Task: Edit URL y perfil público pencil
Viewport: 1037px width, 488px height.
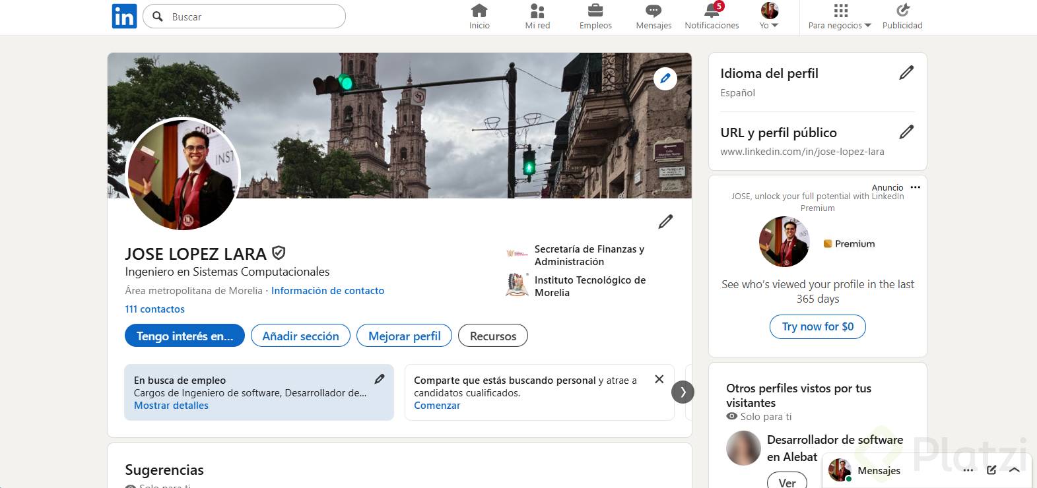Action: click(906, 132)
